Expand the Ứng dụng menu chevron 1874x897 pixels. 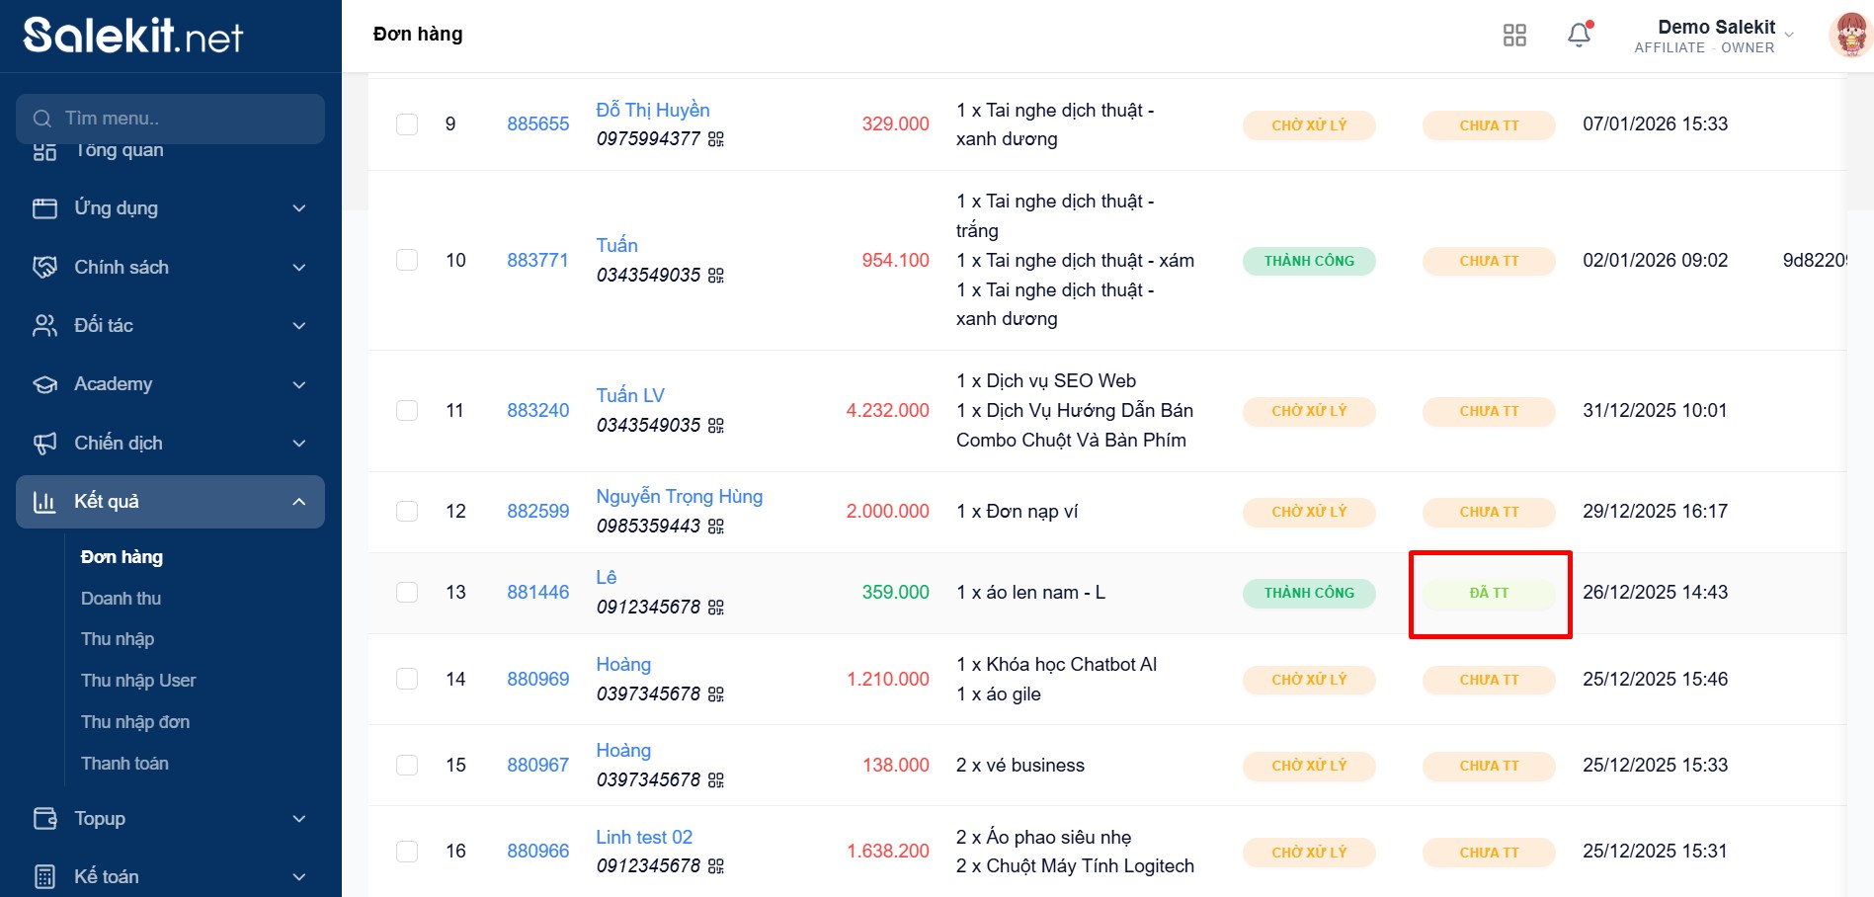[299, 208]
